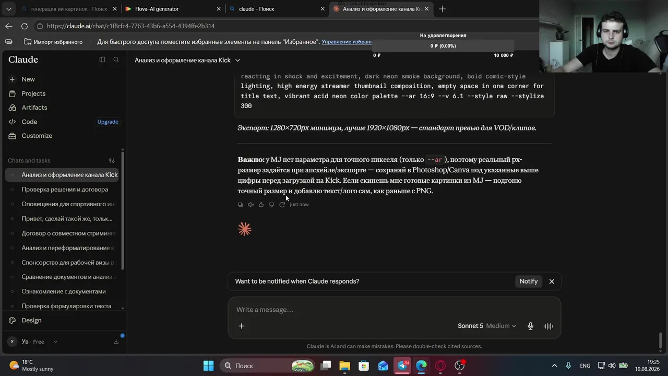The width and height of the screenshot is (668, 376).
Task: Open Microsoft Edge from taskbar
Action: coord(421,366)
